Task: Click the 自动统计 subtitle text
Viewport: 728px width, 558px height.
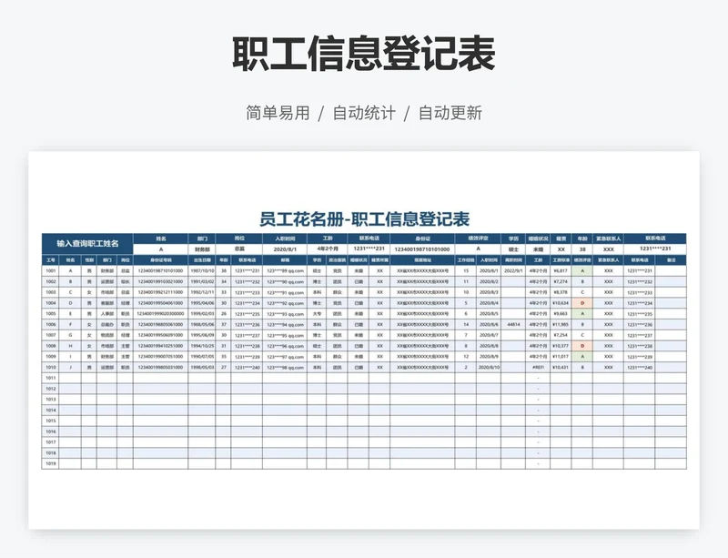Action: pyautogui.click(x=364, y=113)
